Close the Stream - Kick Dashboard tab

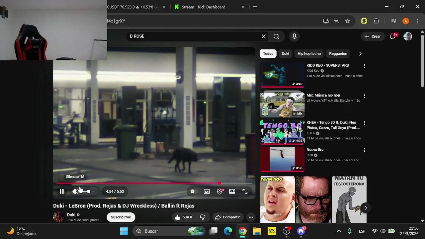[x=243, y=7]
